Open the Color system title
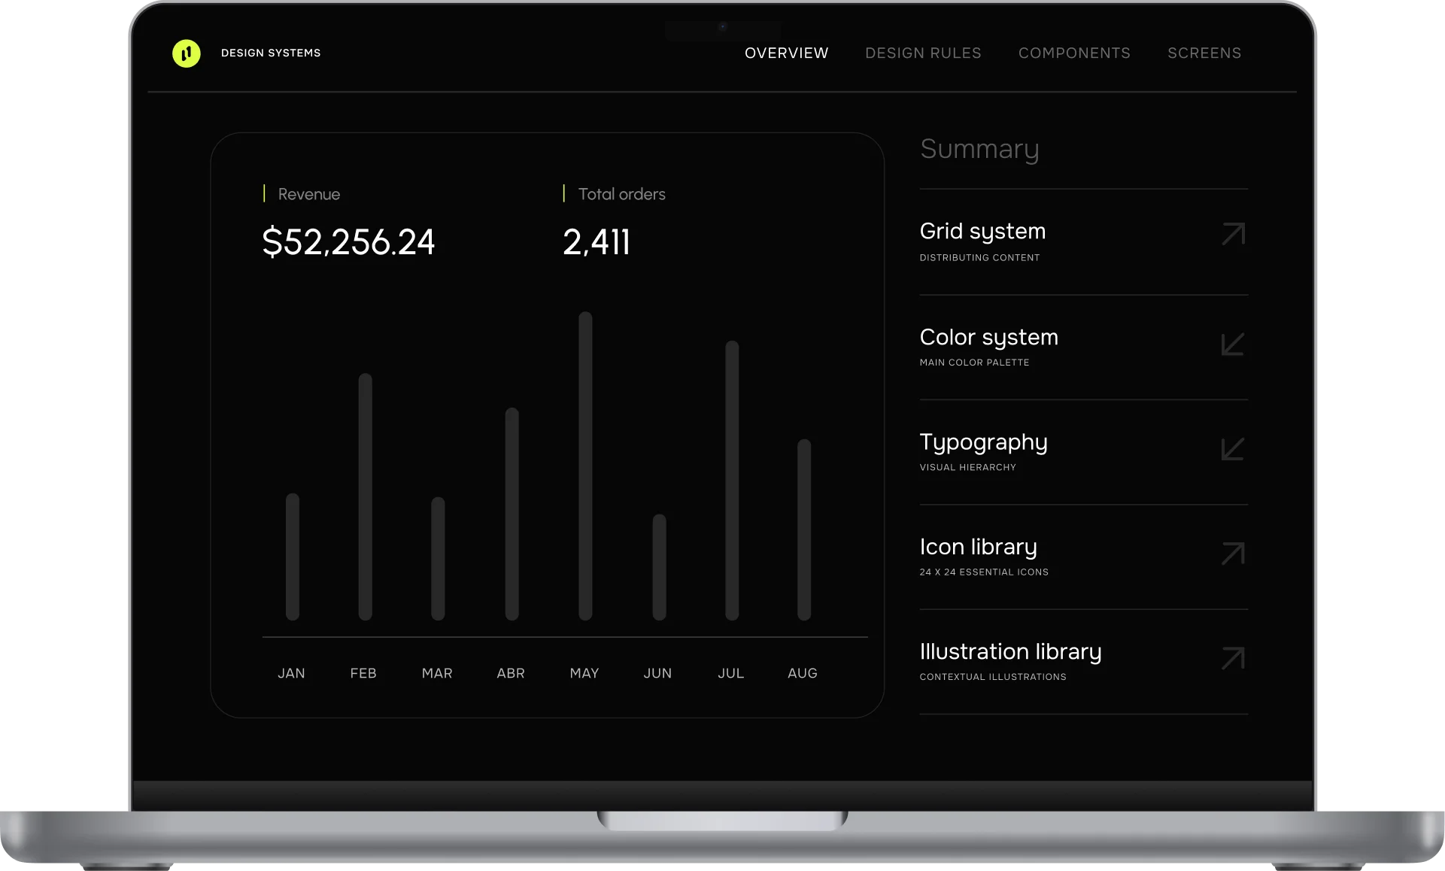1445x871 pixels. [988, 337]
